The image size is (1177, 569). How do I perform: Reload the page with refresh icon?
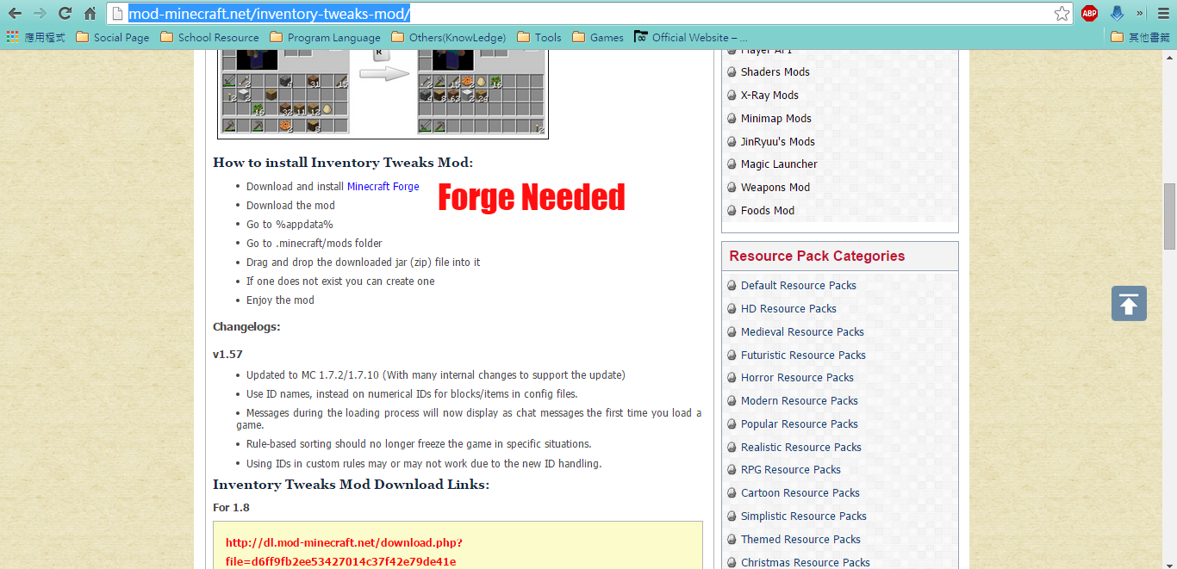(65, 13)
